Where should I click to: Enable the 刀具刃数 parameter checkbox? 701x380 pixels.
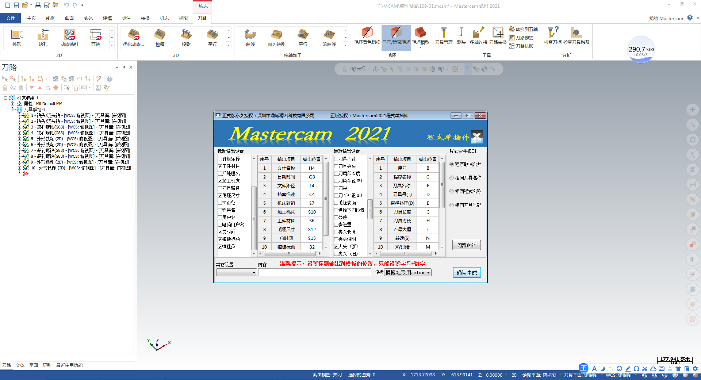coord(336,159)
